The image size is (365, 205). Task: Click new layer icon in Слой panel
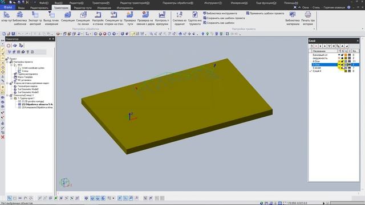coord(312,46)
